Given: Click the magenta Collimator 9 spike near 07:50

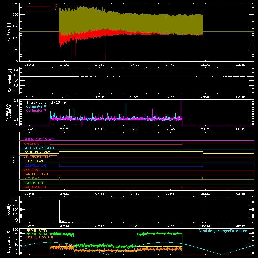Looking at the screenshot, I should [x=181, y=109].
